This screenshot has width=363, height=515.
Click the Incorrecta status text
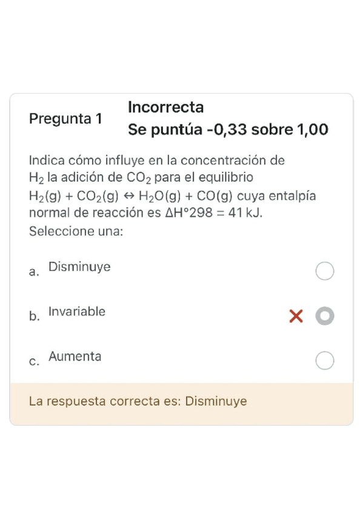click(166, 107)
